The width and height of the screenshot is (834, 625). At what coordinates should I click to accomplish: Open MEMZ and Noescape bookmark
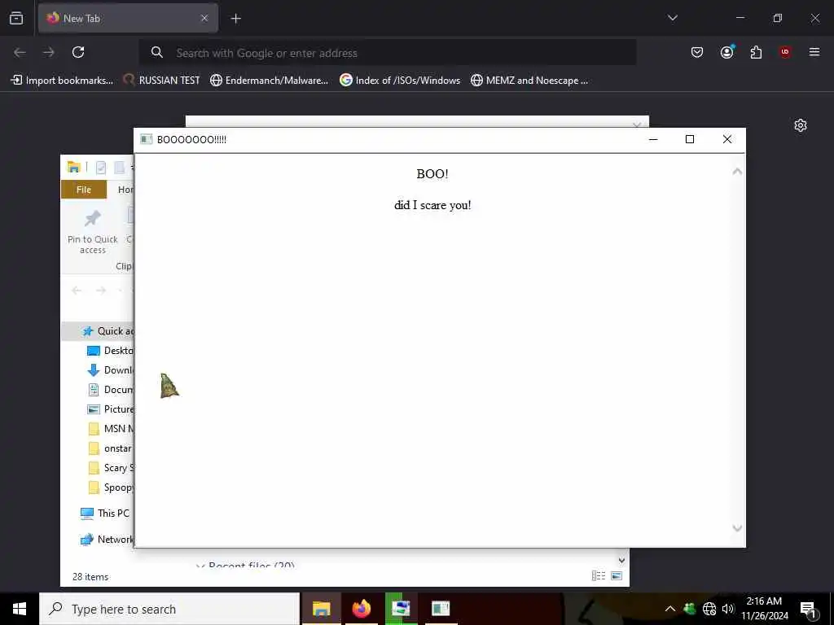[x=529, y=81]
